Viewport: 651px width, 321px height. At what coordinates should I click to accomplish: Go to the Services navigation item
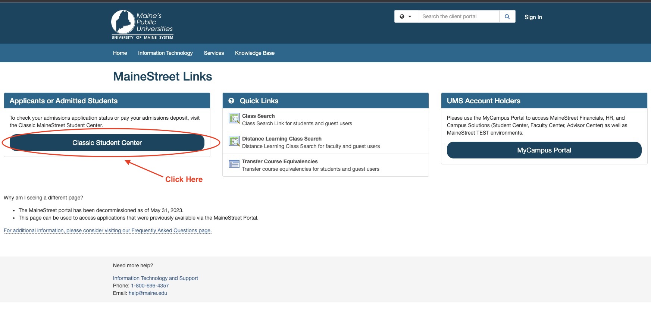pos(214,53)
